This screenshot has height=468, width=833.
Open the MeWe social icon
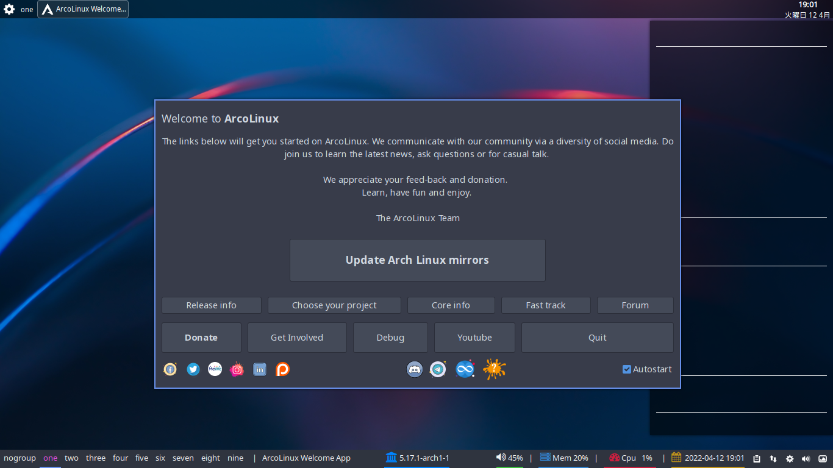(215, 369)
